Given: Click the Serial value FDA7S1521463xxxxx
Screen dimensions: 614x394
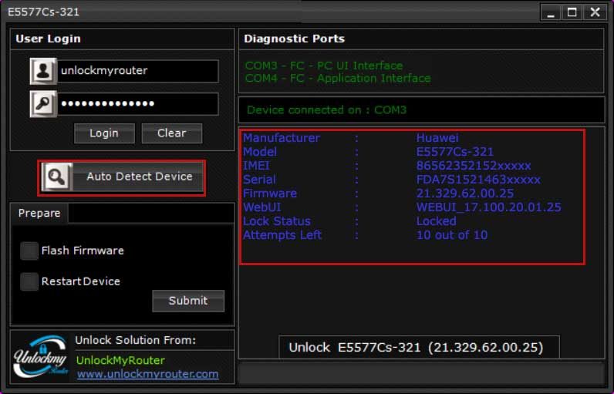Looking at the screenshot, I should [478, 180].
